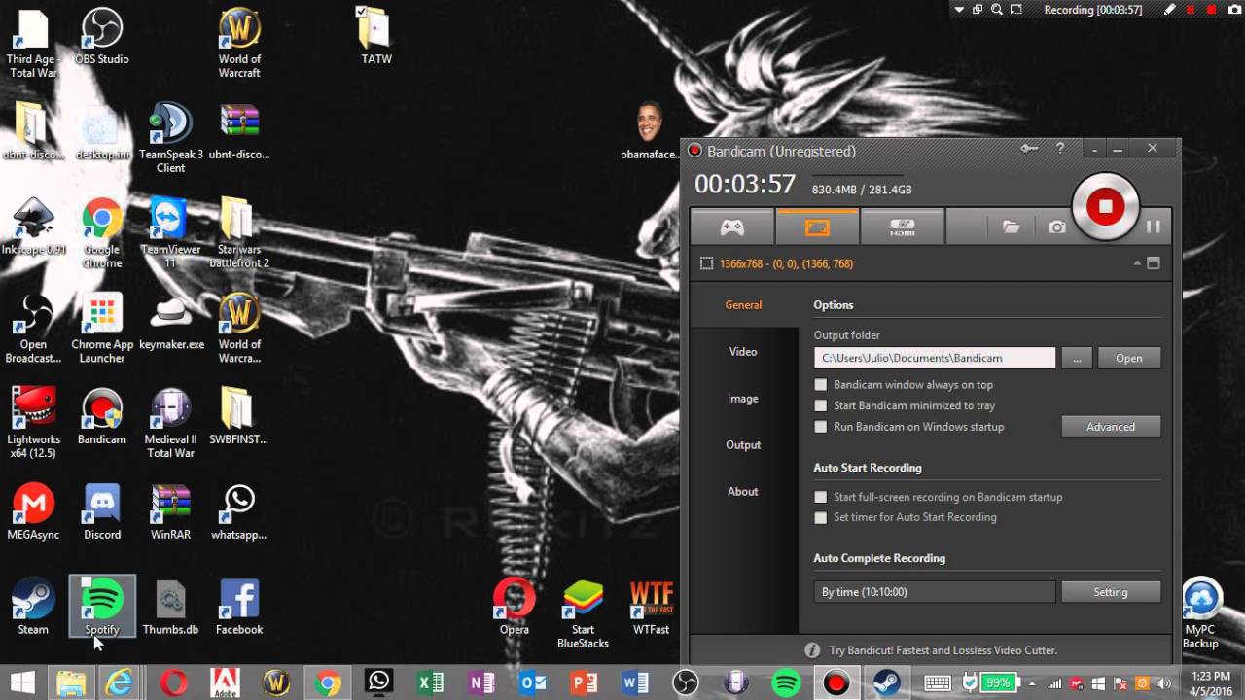Viewport: 1245px width, 700px height.
Task: Select the WTFast desktop icon
Action: (651, 607)
